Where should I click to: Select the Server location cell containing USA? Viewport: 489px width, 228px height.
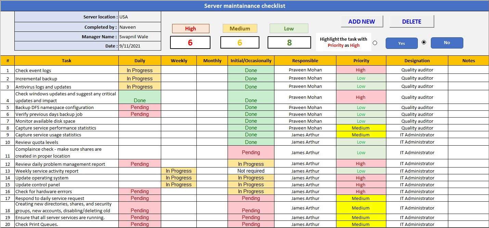(139, 17)
